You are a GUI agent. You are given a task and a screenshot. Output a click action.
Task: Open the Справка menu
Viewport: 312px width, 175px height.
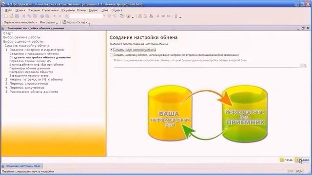click(117, 10)
